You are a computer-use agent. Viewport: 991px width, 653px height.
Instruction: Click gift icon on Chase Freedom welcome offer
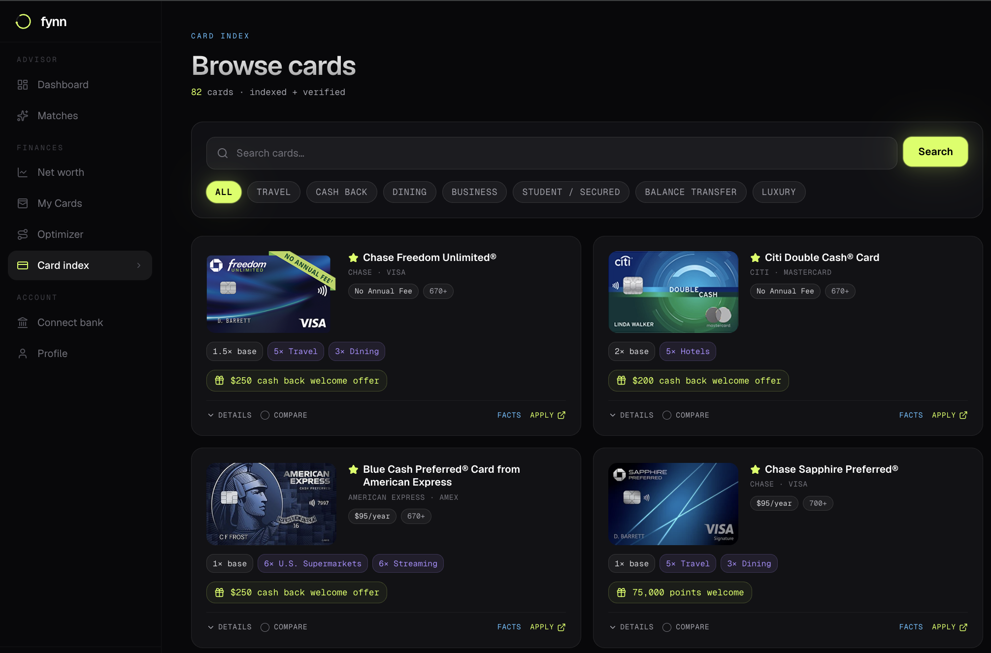pyautogui.click(x=220, y=381)
